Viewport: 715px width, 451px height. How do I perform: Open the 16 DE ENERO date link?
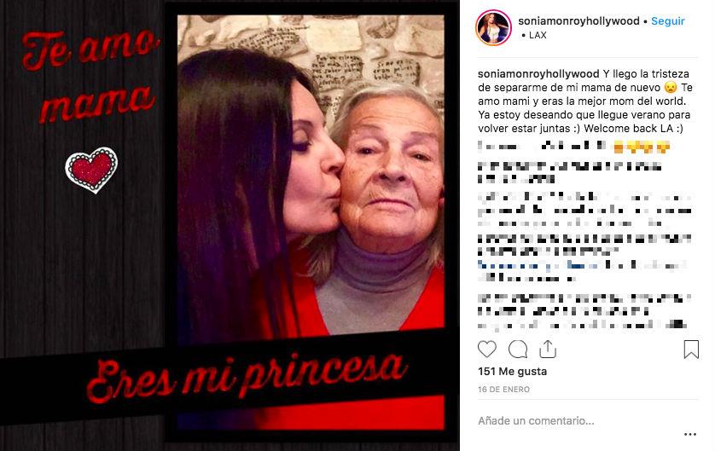(503, 390)
